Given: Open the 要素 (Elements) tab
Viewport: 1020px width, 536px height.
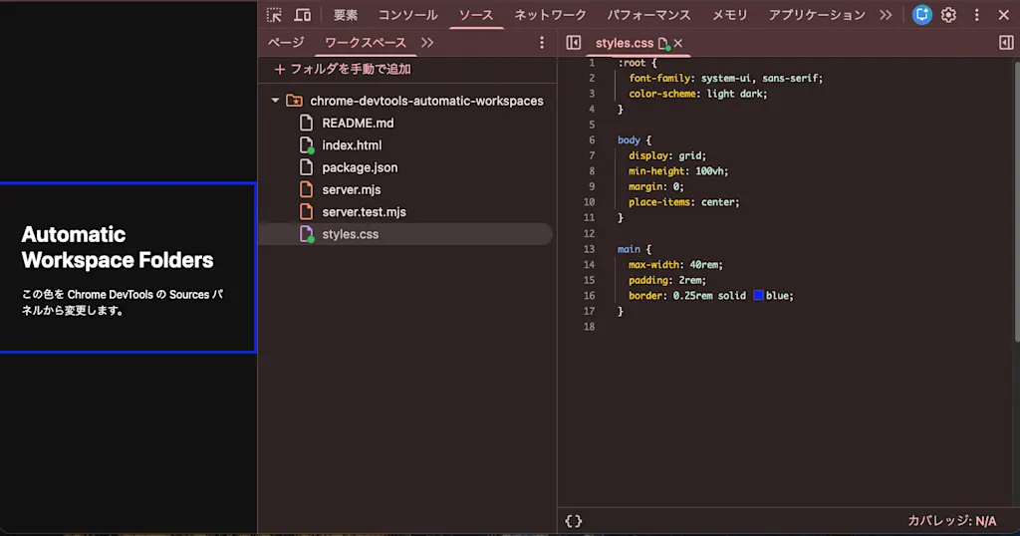Looking at the screenshot, I should click(346, 15).
